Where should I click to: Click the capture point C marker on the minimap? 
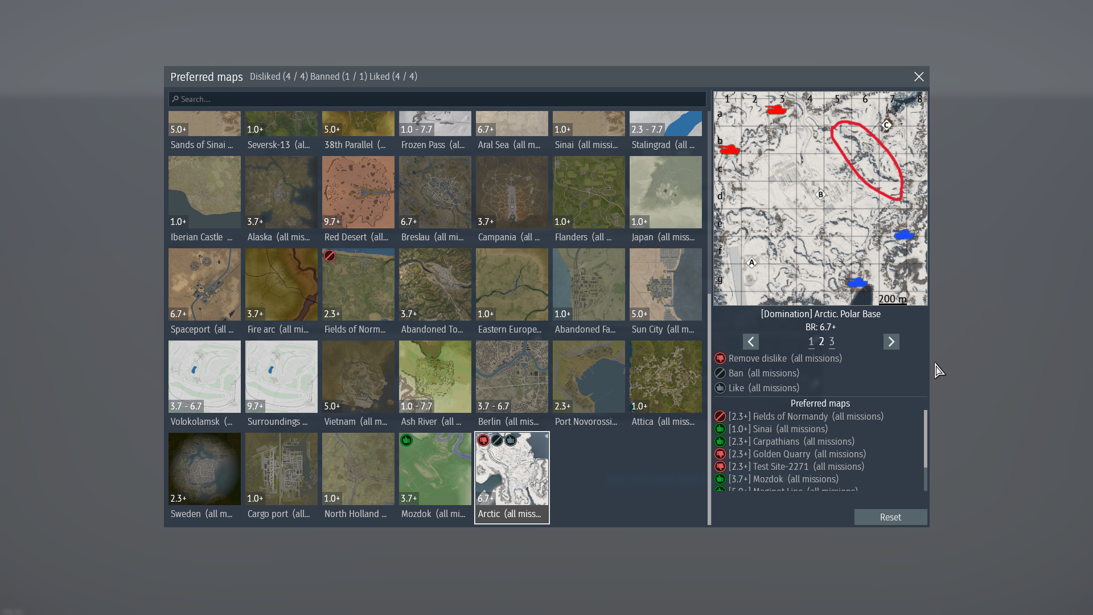click(886, 125)
